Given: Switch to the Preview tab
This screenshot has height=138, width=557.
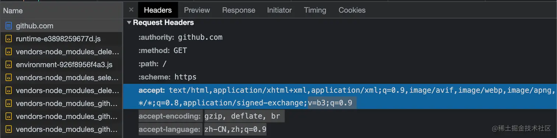Looking at the screenshot, I should (x=197, y=10).
